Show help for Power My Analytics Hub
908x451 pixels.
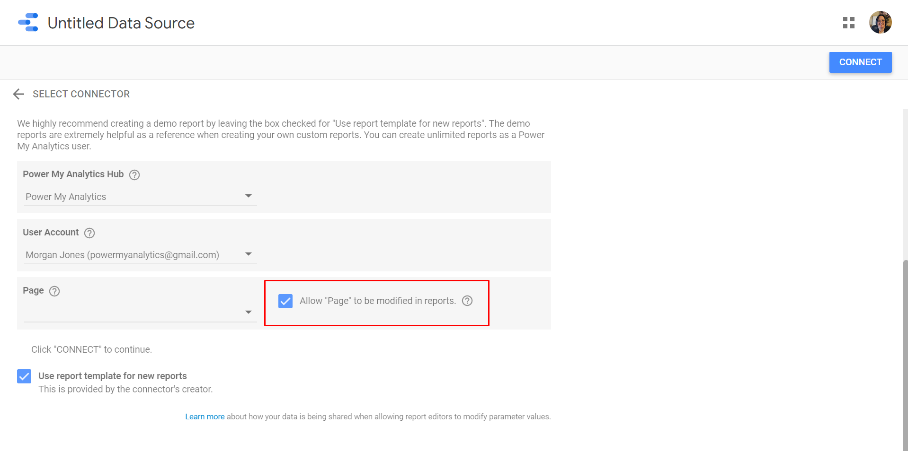coord(134,175)
